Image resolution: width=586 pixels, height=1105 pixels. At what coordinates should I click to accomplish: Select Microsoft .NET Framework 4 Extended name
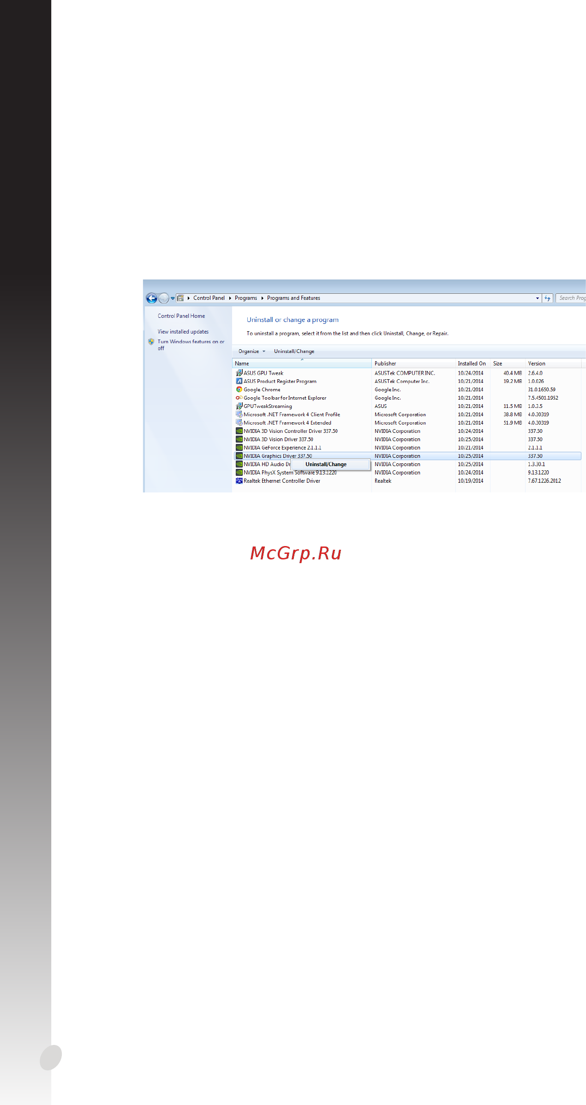pyautogui.click(x=287, y=423)
